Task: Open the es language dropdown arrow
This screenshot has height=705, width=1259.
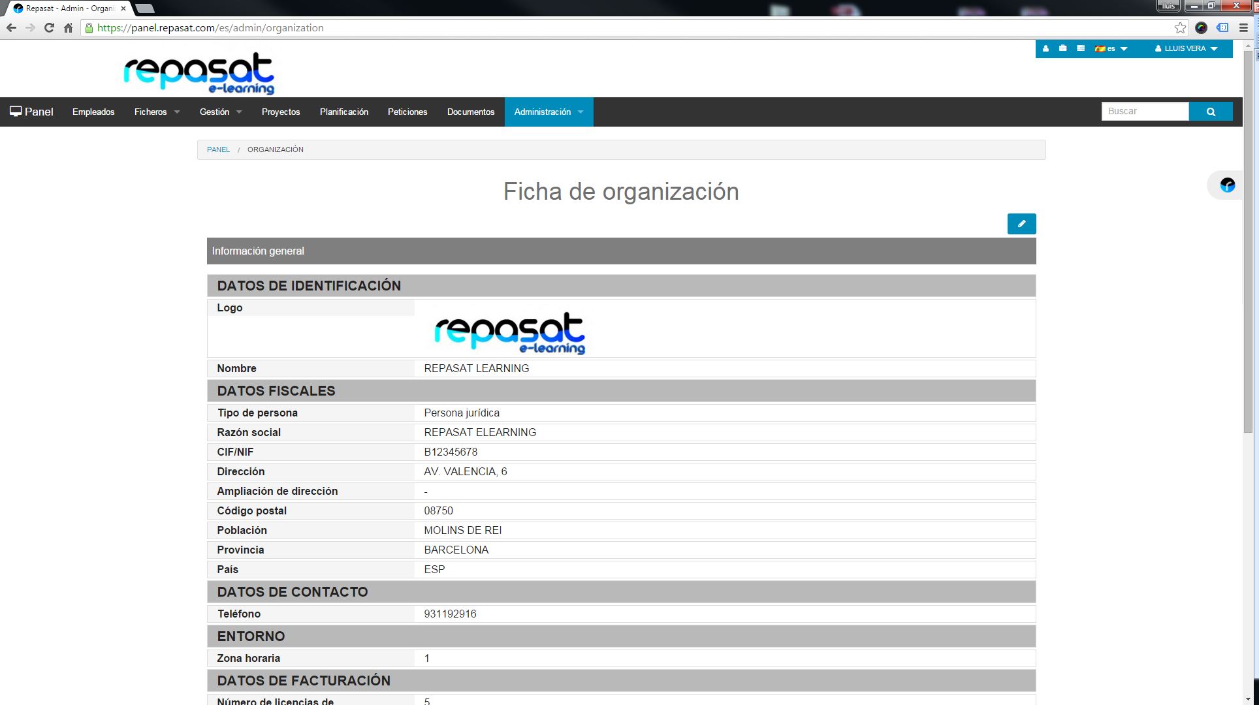Action: tap(1124, 49)
